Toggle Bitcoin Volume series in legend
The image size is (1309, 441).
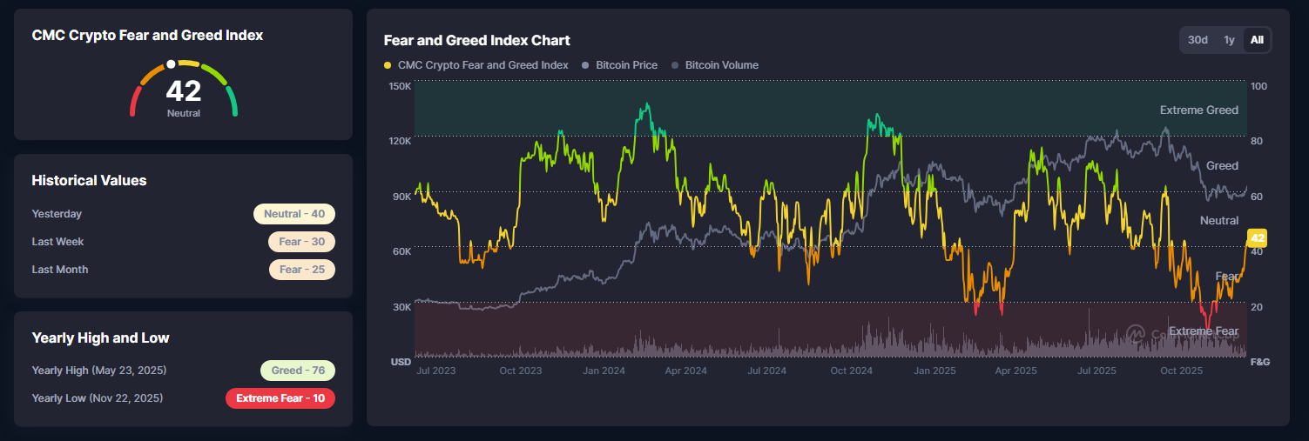(715, 65)
